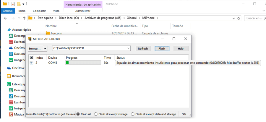Click the Back arrow in Explorer

tap(6, 18)
